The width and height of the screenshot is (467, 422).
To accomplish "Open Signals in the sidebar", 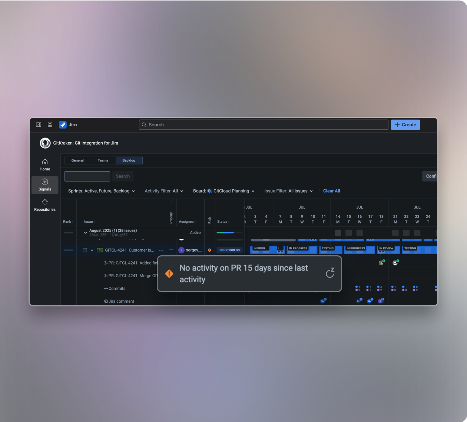I will (x=45, y=185).
